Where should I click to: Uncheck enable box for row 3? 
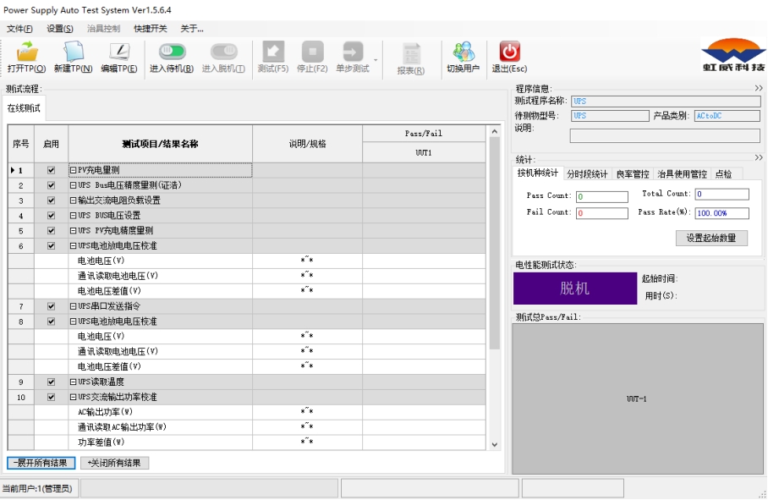click(x=51, y=201)
